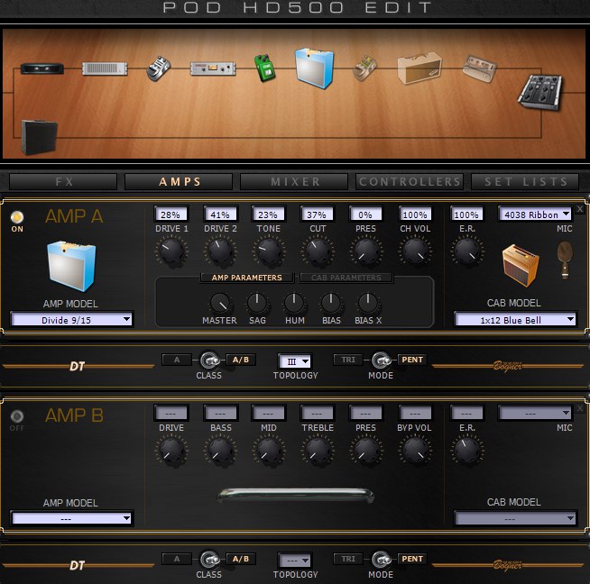This screenshot has height=584, width=590.
Task: Close the Amp A panel with X
Action: tap(580, 209)
